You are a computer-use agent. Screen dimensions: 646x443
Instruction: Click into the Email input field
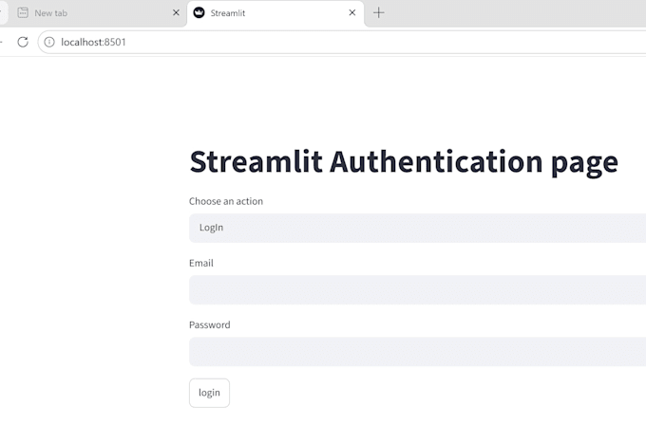point(417,290)
